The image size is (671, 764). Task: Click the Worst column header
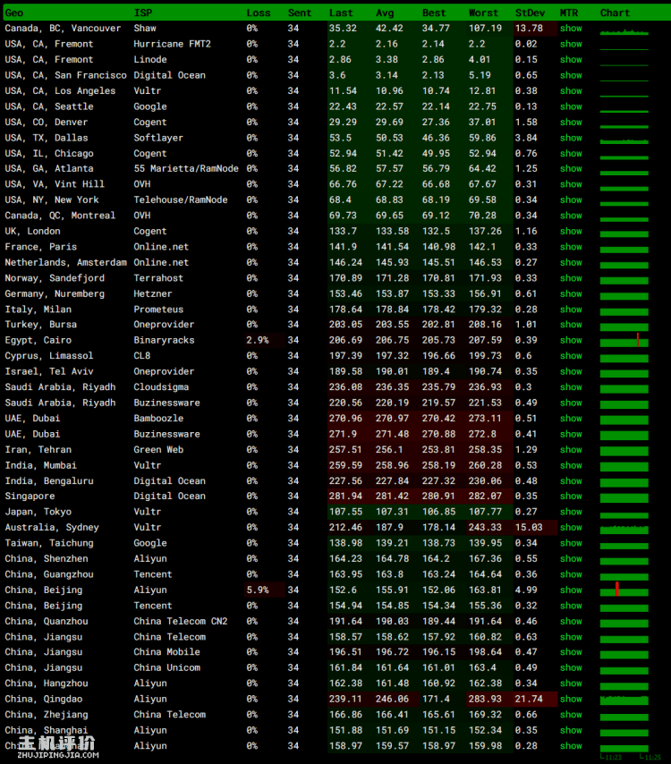pyautogui.click(x=483, y=13)
